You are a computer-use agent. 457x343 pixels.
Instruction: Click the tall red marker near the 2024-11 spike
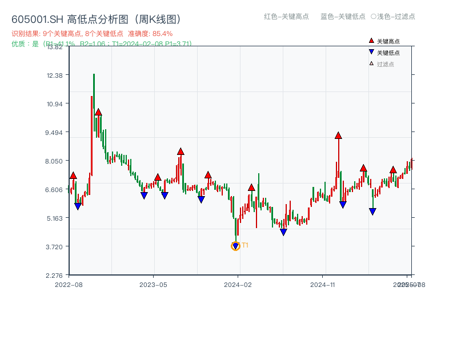coord(338,136)
